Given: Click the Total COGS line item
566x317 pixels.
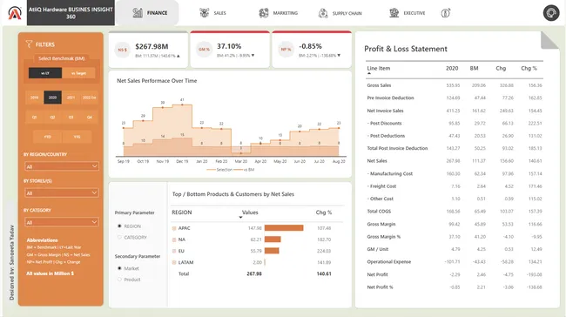Looking at the screenshot, I should coord(379,212).
